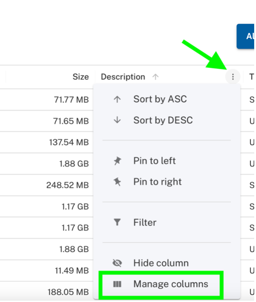Select the 71.65 MB size cell

tap(71, 121)
